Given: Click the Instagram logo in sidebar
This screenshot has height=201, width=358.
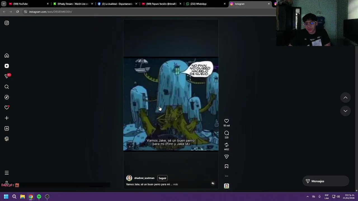Looking at the screenshot, I should [7, 23].
